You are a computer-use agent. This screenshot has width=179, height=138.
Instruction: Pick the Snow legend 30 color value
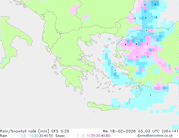(x=98, y=136)
